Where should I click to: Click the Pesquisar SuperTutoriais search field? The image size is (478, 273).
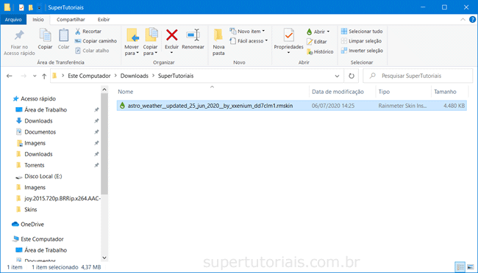click(418, 76)
